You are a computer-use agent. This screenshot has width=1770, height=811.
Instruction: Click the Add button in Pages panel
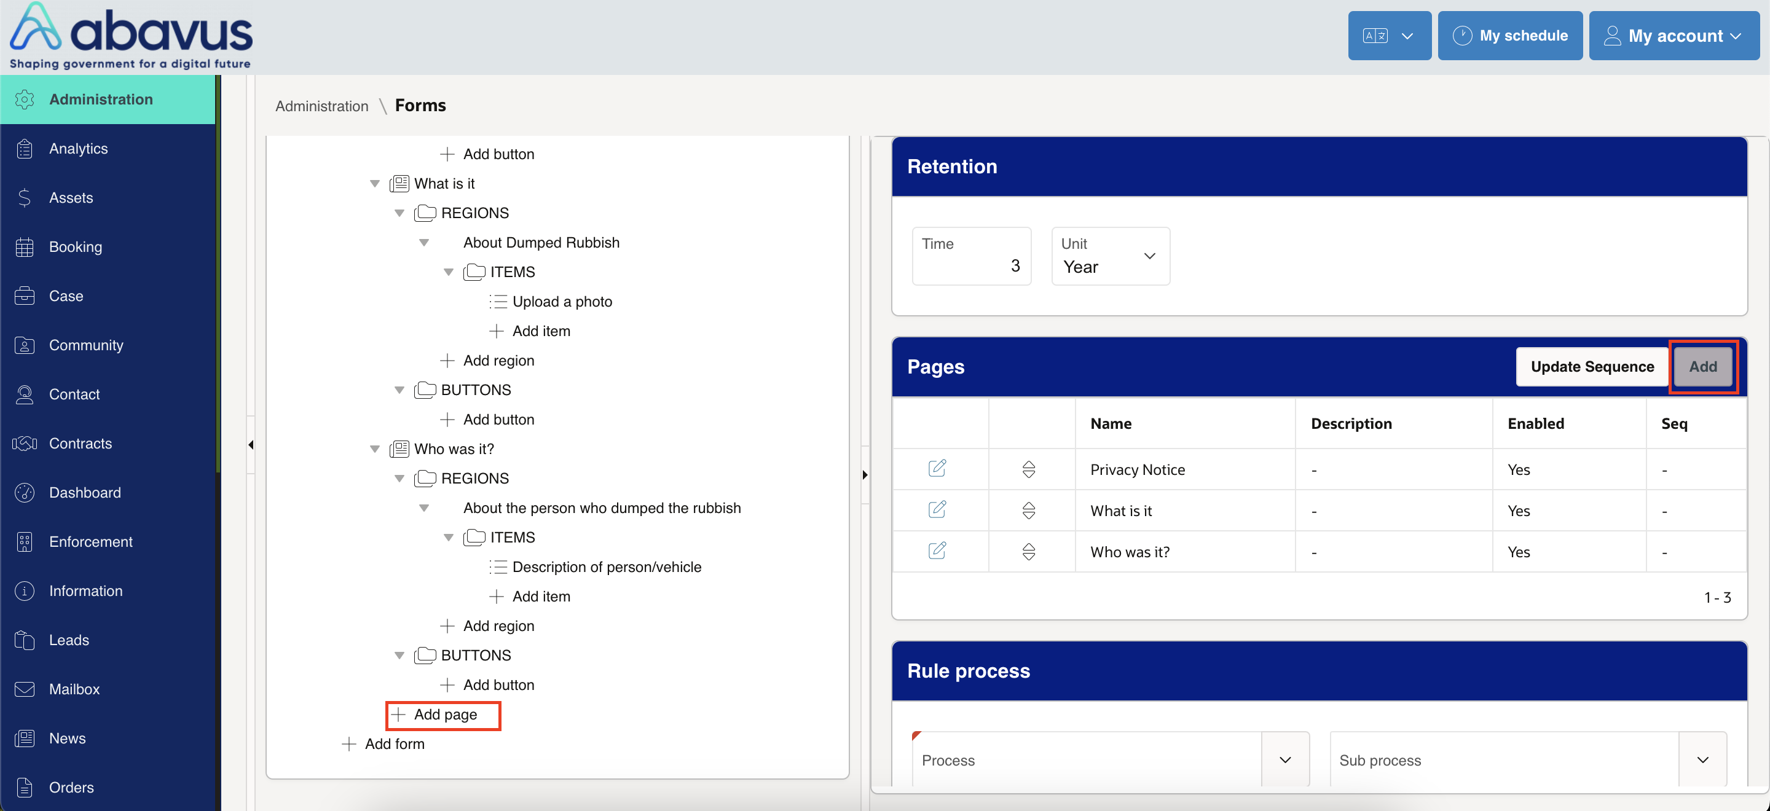pyautogui.click(x=1702, y=367)
